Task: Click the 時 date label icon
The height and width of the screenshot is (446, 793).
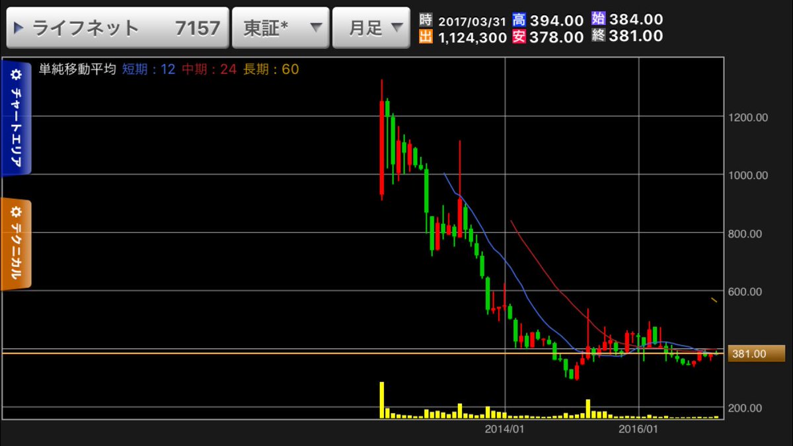Action: coord(426,21)
